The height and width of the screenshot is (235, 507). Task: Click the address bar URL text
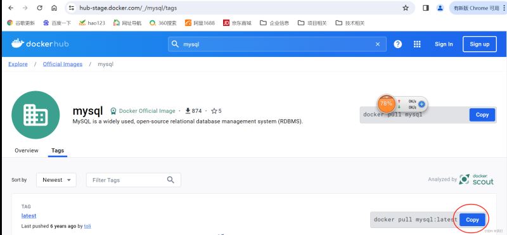click(x=128, y=8)
